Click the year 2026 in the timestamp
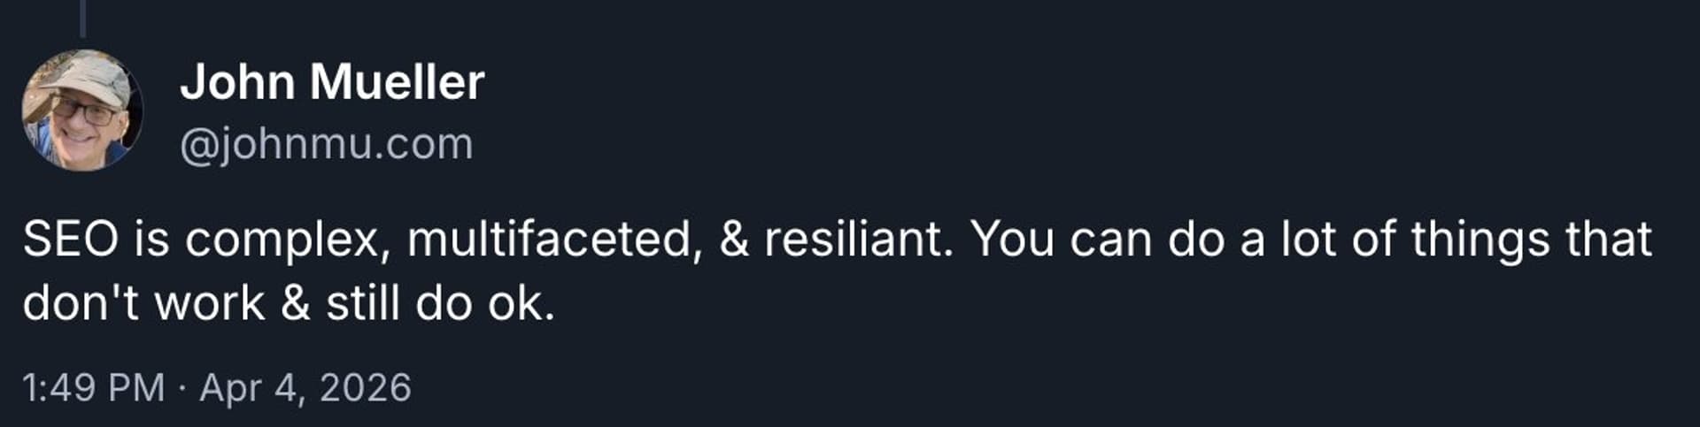The width and height of the screenshot is (1700, 427). click(x=365, y=387)
